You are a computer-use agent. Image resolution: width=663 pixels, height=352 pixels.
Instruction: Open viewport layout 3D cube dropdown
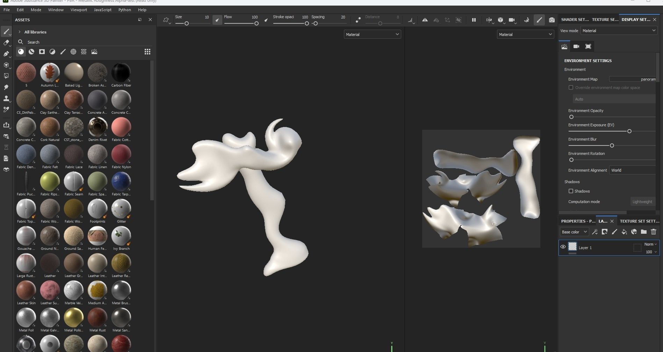(x=501, y=20)
